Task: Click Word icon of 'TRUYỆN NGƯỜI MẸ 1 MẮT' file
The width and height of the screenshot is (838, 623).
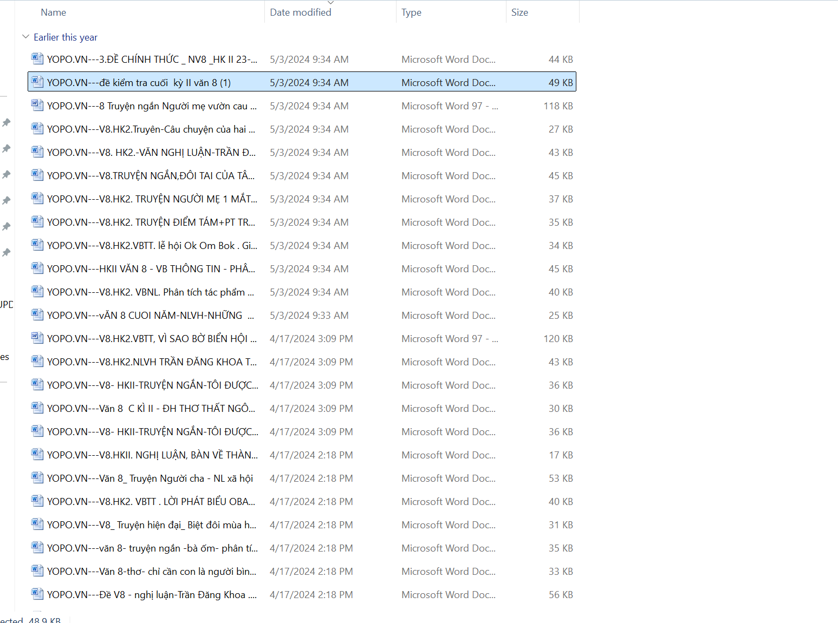Action: tap(37, 198)
